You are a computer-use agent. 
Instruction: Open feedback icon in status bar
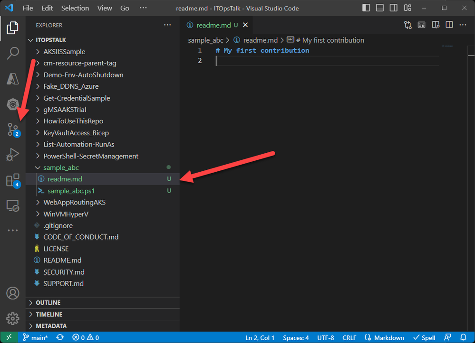coord(447,337)
